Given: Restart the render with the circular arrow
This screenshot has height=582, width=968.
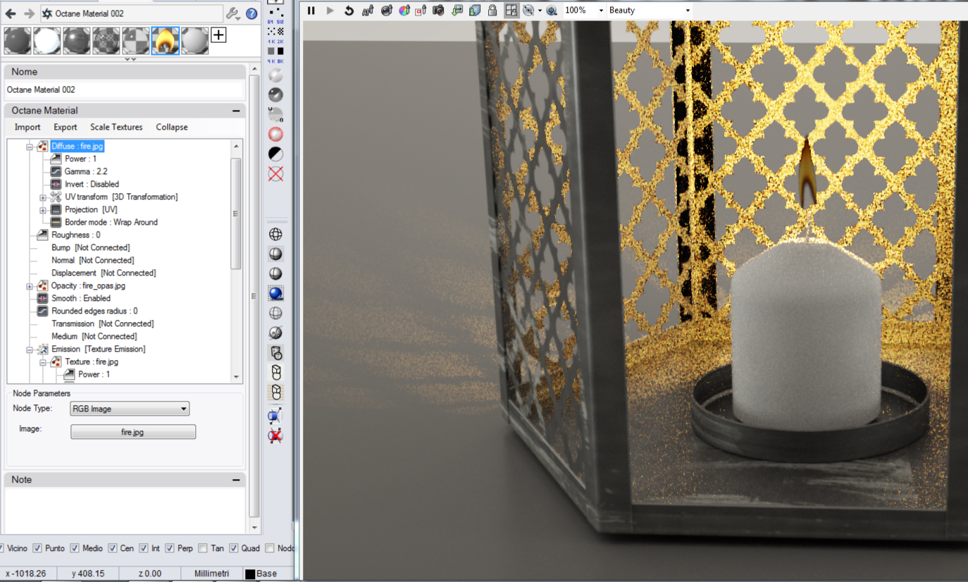Looking at the screenshot, I should pos(349,11).
